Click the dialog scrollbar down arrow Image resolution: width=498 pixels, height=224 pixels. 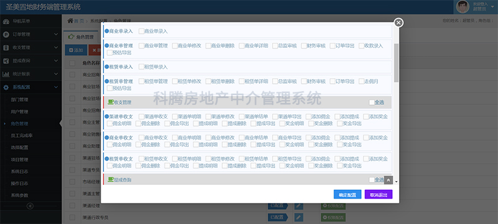click(396, 182)
